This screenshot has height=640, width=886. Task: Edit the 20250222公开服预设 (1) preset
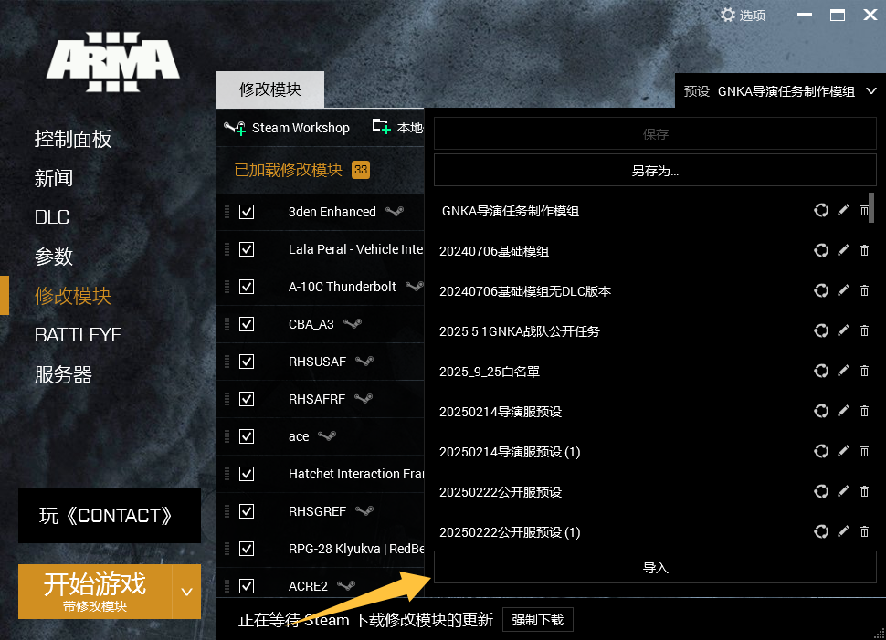pos(843,531)
